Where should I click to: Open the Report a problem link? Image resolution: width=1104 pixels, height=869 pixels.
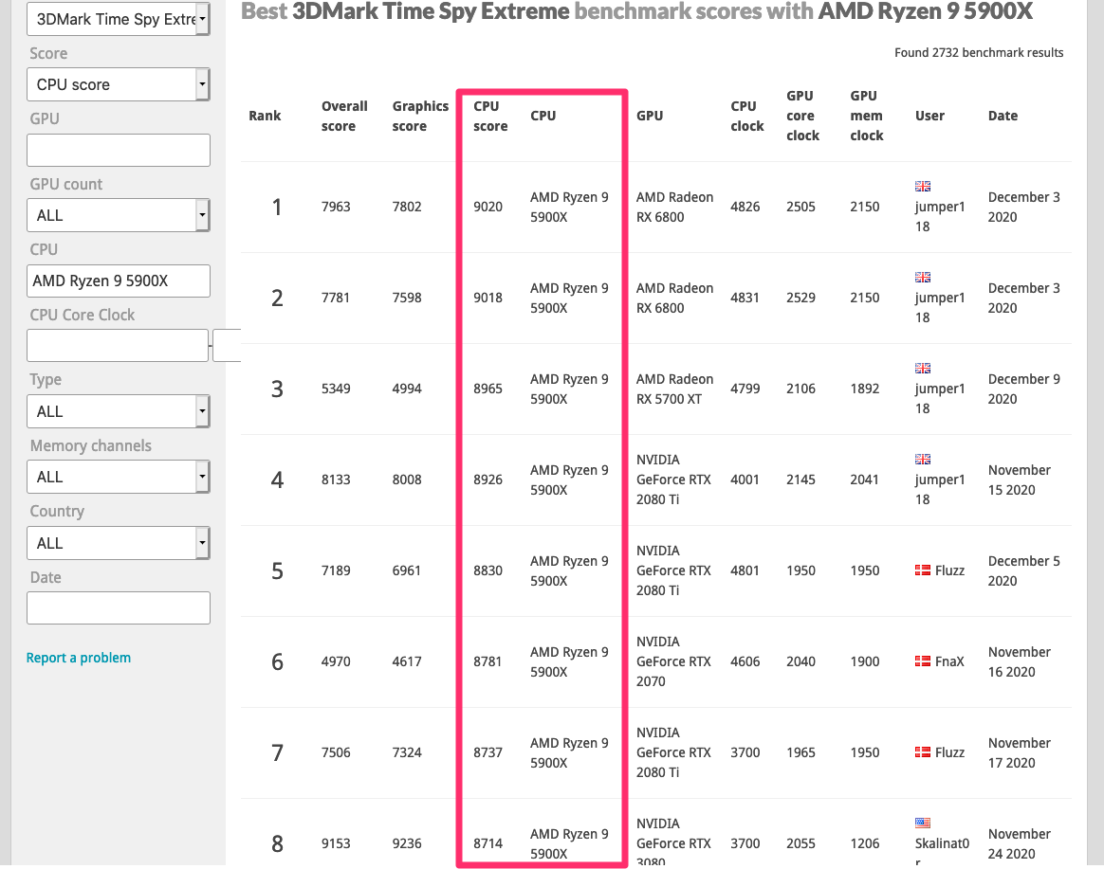click(78, 658)
